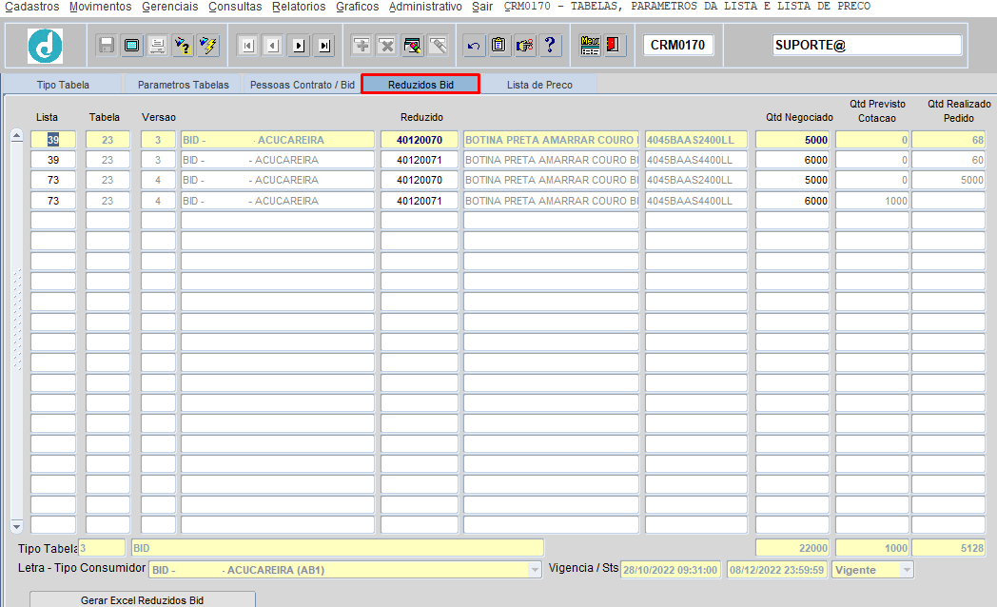Click code 4045BAAS2400LL in first row
The width and height of the screenshot is (997, 607).
point(696,140)
